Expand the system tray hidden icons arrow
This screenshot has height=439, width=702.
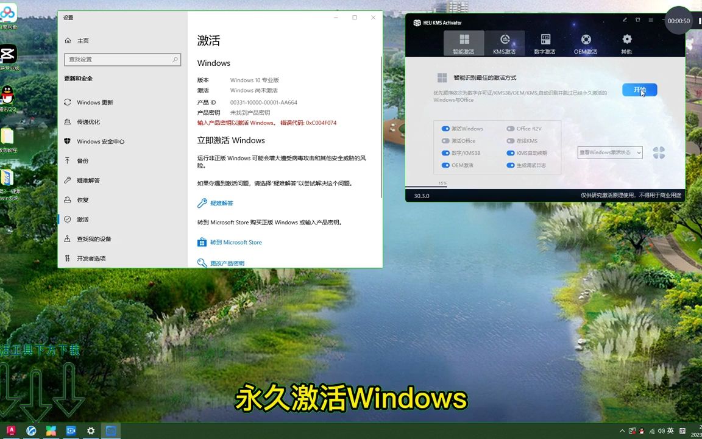point(622,431)
